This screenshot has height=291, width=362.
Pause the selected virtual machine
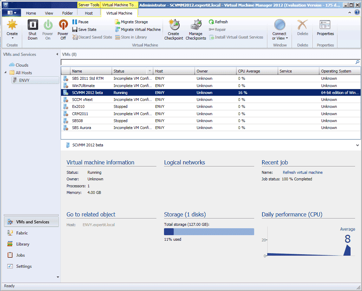80,22
